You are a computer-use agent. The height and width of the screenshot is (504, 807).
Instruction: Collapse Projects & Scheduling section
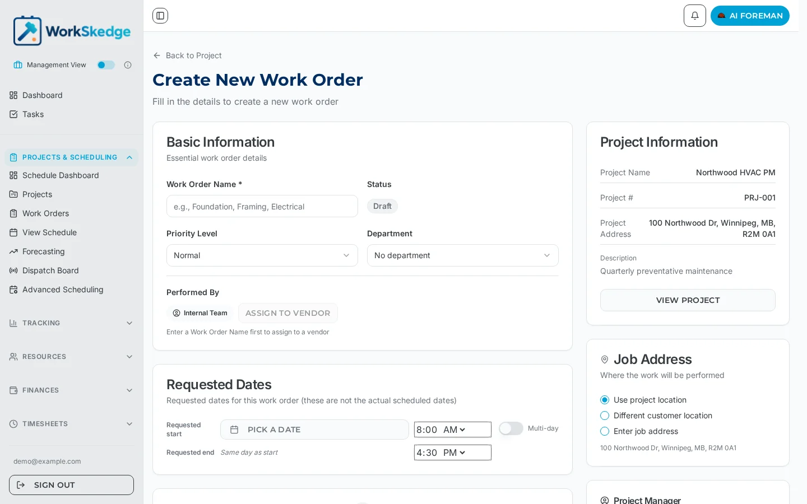71,157
